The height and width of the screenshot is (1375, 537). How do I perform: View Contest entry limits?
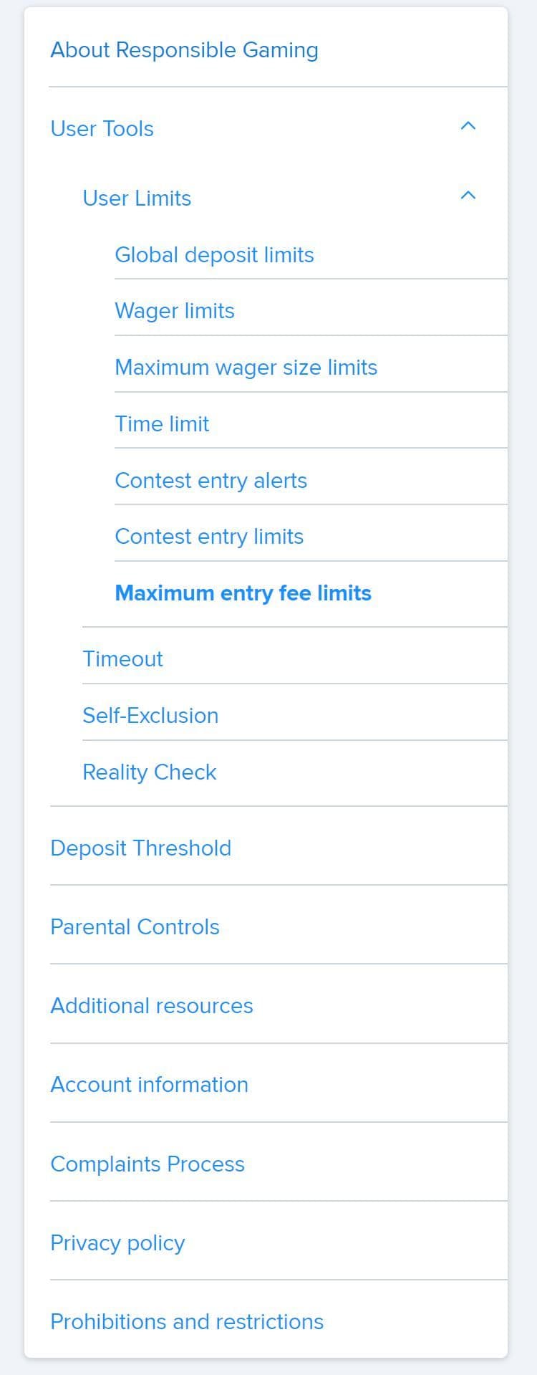(x=209, y=537)
